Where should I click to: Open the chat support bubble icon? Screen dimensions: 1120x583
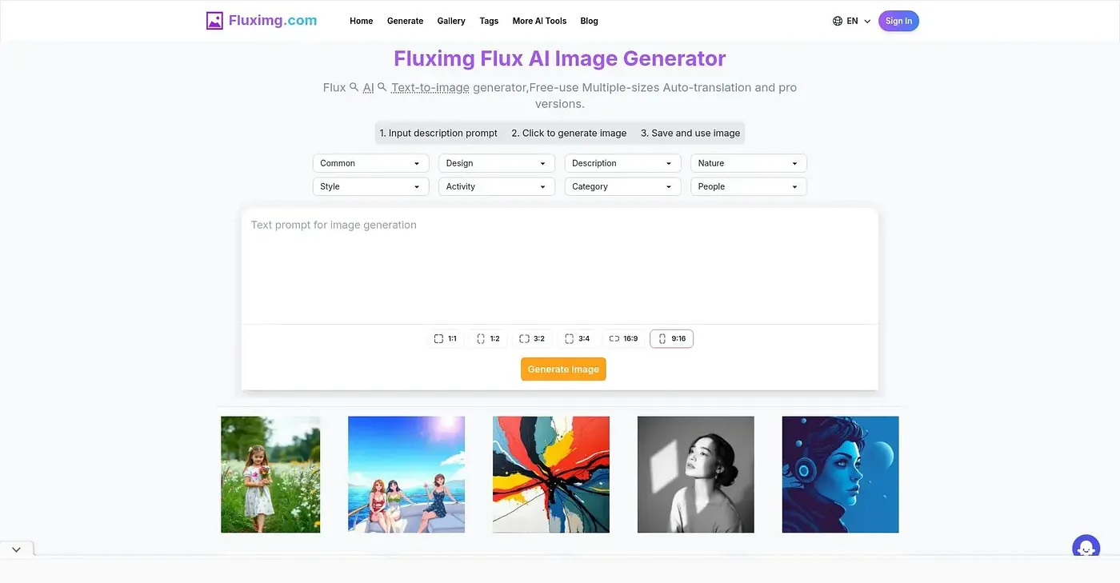[x=1086, y=548]
